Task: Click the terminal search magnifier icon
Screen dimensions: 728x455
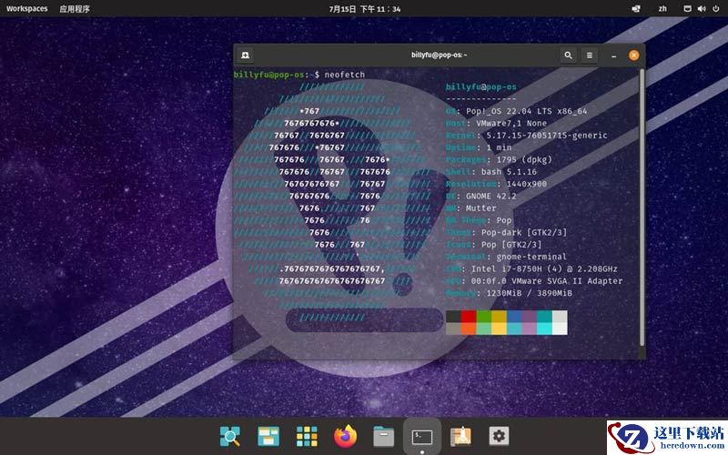Action: pyautogui.click(x=568, y=56)
